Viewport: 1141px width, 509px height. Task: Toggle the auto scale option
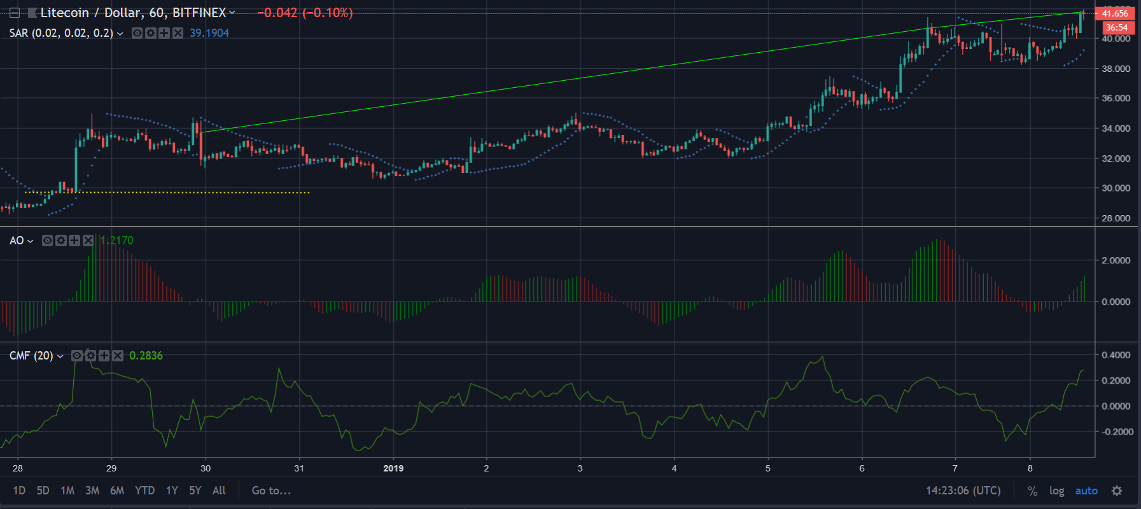coord(1086,491)
